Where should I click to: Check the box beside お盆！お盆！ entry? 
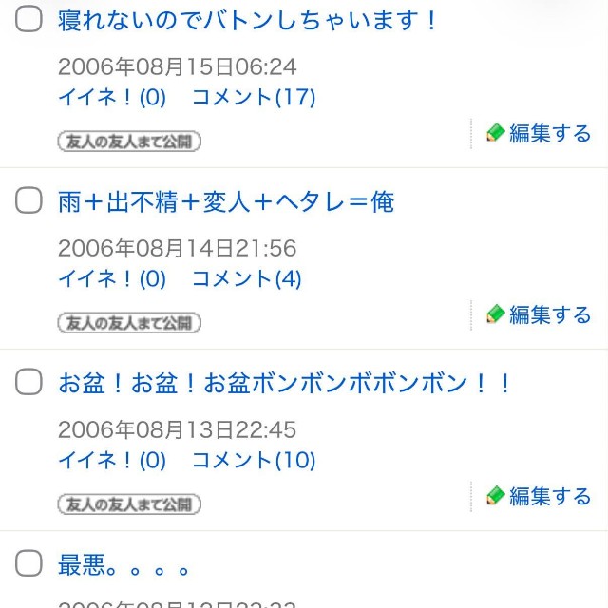[28, 382]
